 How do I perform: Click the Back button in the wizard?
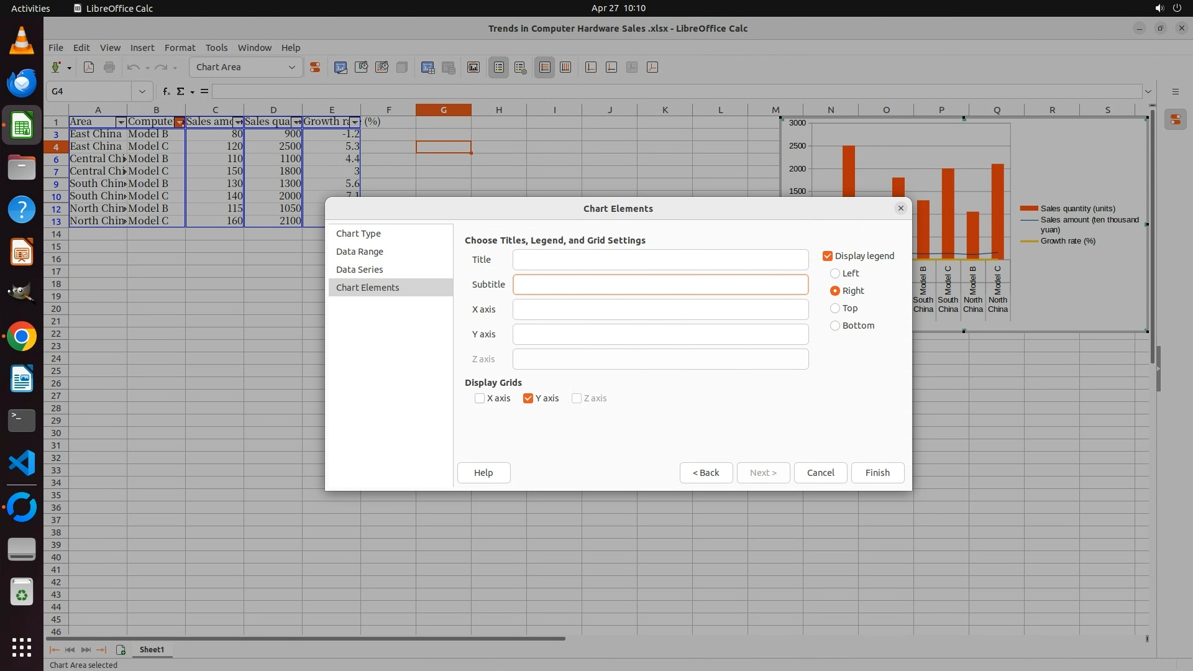pyautogui.click(x=706, y=473)
